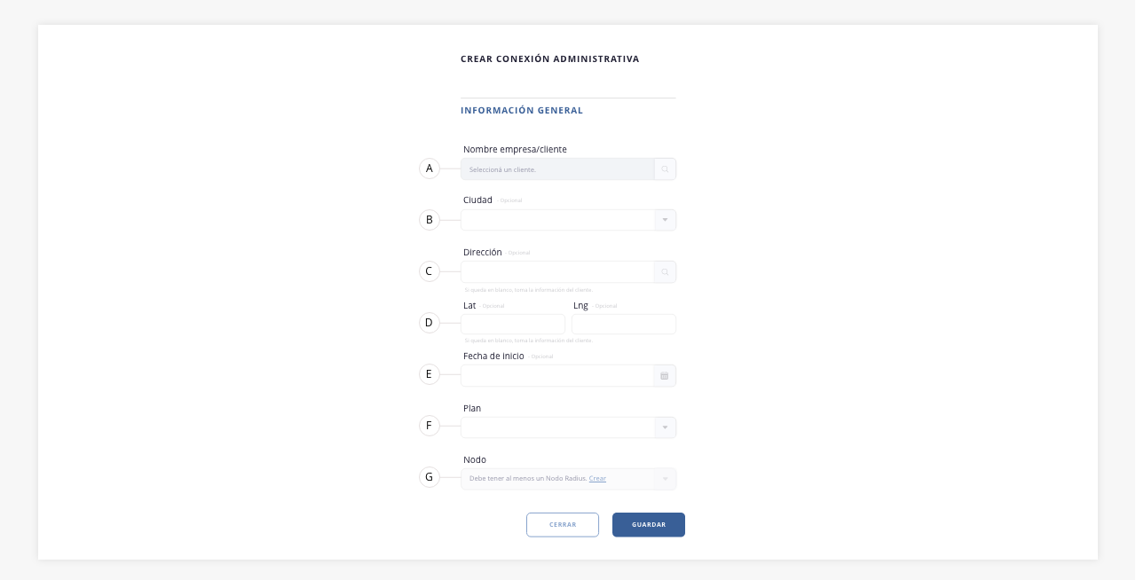
Task: Expand the Ciudad dropdown arrow
Action: 665,220
